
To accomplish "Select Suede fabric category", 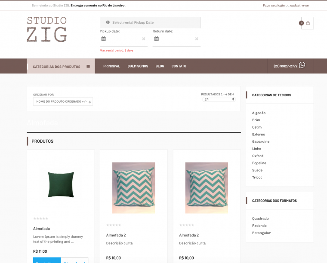I will tap(257, 170).
